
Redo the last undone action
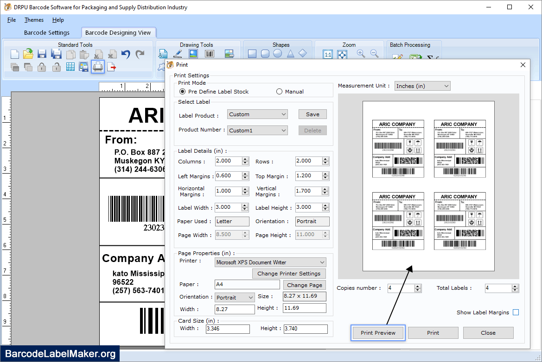(140, 54)
